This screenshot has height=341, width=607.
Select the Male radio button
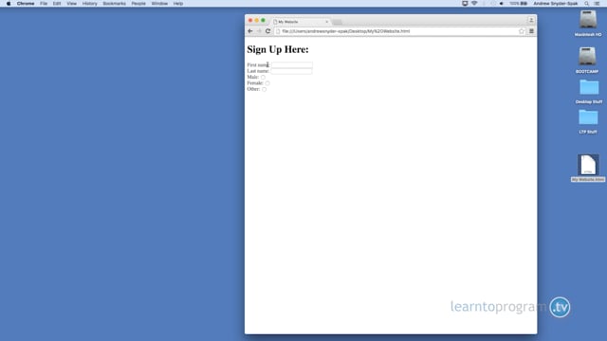(x=263, y=78)
